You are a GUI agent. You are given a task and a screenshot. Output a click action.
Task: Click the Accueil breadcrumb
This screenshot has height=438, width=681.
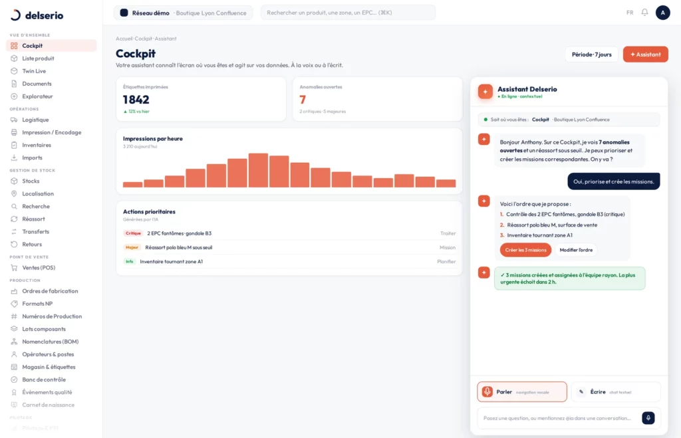(x=124, y=39)
